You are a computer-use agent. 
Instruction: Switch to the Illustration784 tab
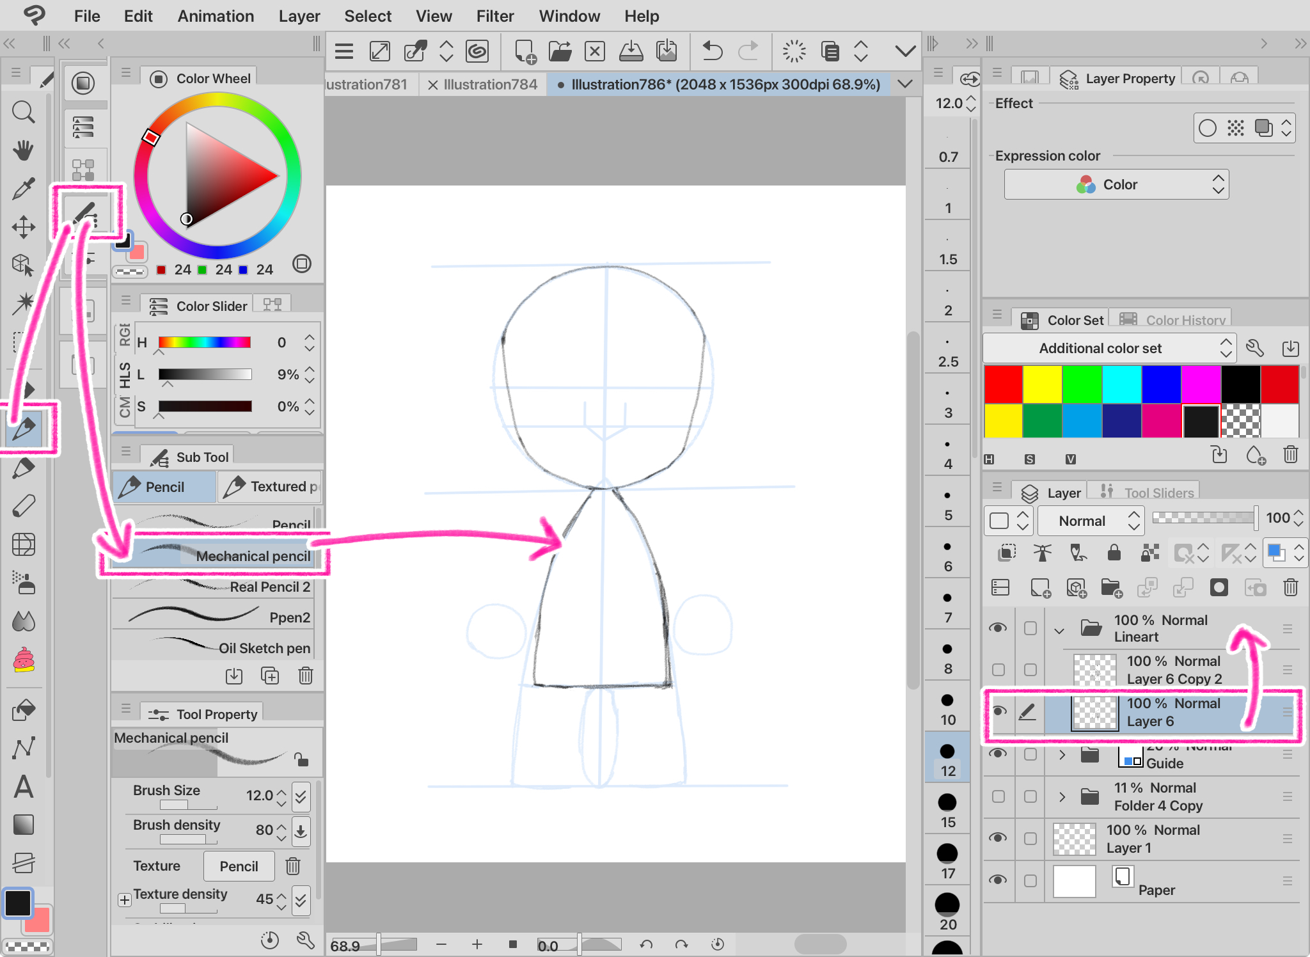pos(490,84)
